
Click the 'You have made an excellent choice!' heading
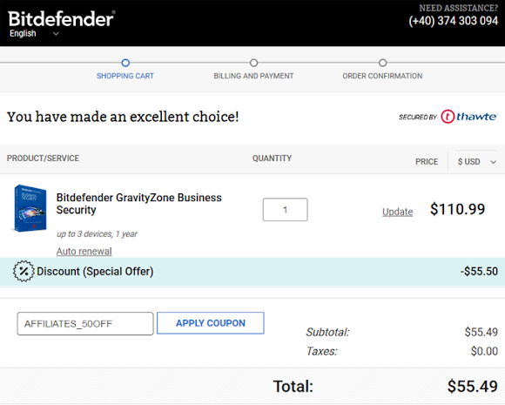click(x=123, y=117)
